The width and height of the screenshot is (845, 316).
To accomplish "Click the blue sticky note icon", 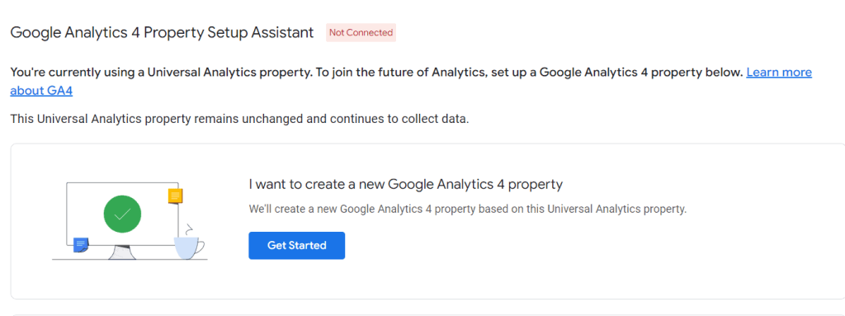I will point(81,245).
